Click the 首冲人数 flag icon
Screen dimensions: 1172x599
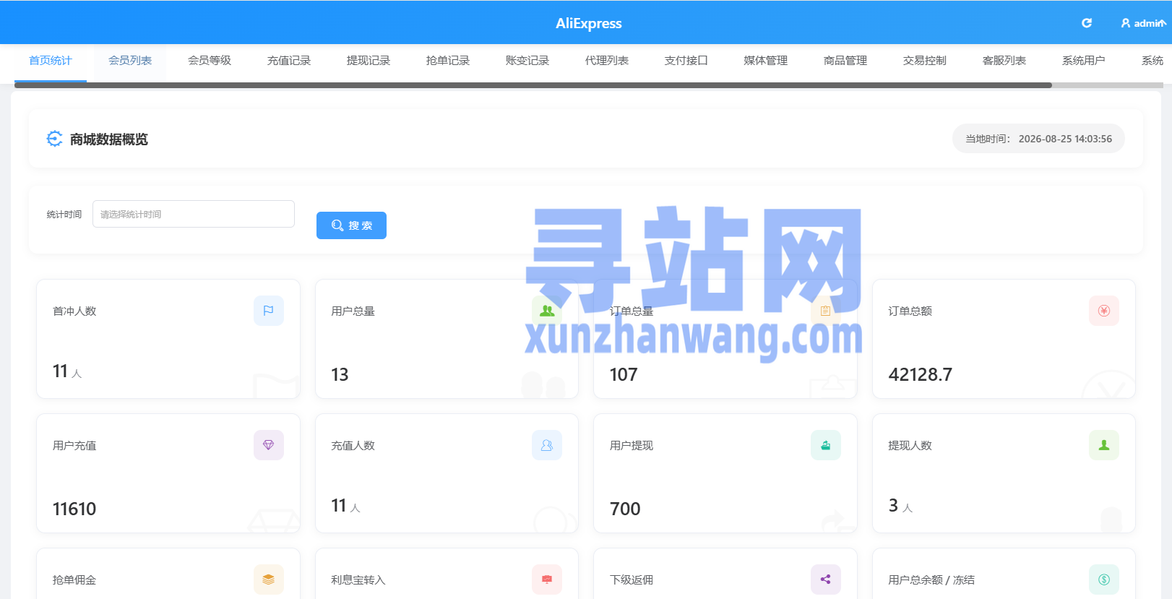[269, 311]
